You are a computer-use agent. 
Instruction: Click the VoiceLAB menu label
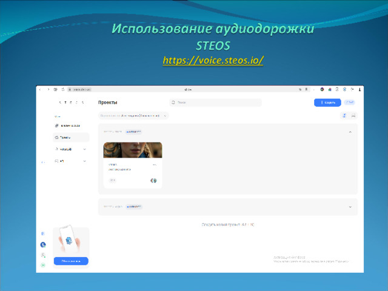66,149
